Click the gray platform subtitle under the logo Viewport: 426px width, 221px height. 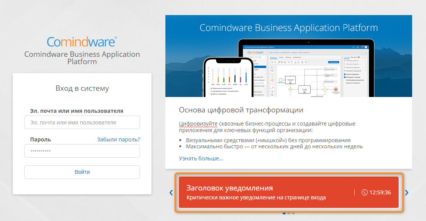pos(82,58)
